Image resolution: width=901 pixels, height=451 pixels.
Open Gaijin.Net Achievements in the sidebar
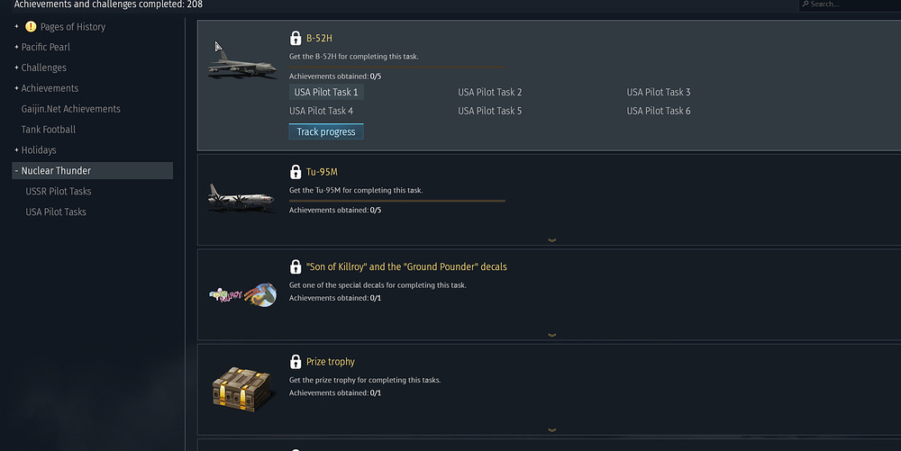[71, 109]
